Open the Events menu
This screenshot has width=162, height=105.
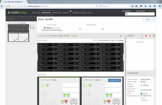[x=66, y=13]
